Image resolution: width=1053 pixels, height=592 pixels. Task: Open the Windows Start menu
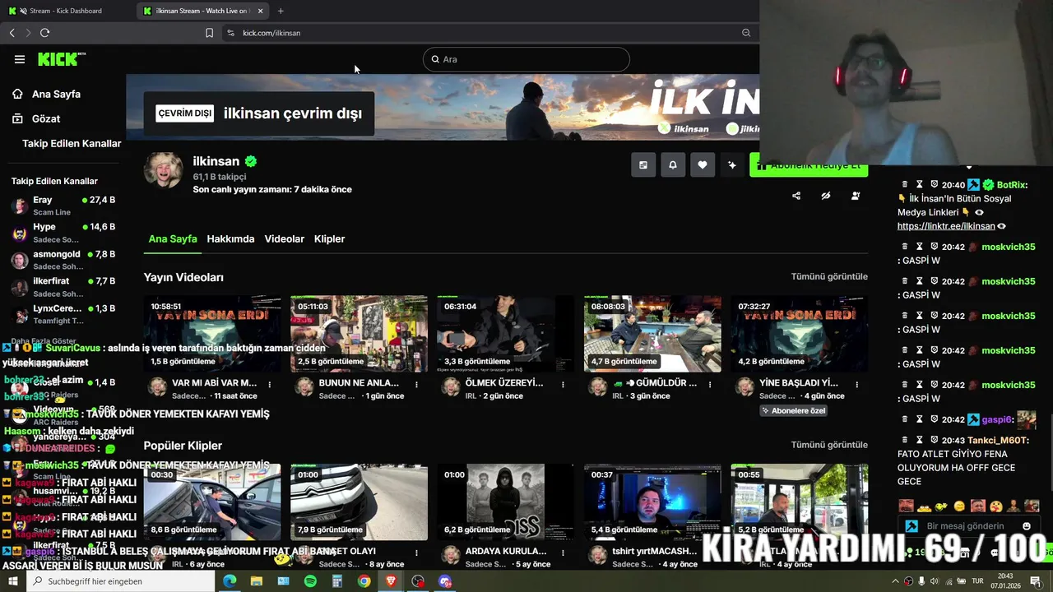12,581
